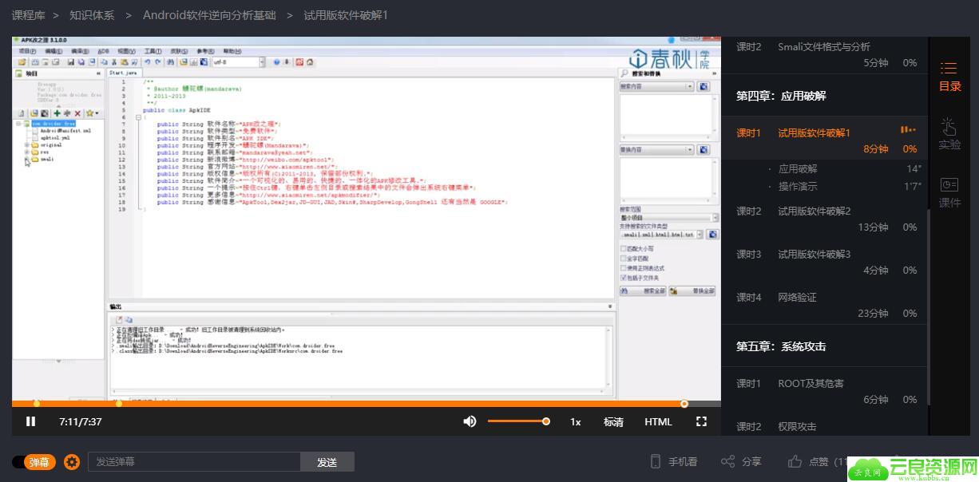Enter fullscreen mode
Viewport: 979px width, 482px height.
click(701, 421)
